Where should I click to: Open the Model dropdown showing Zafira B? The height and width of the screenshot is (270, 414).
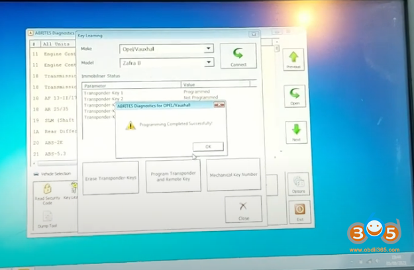tap(167, 63)
